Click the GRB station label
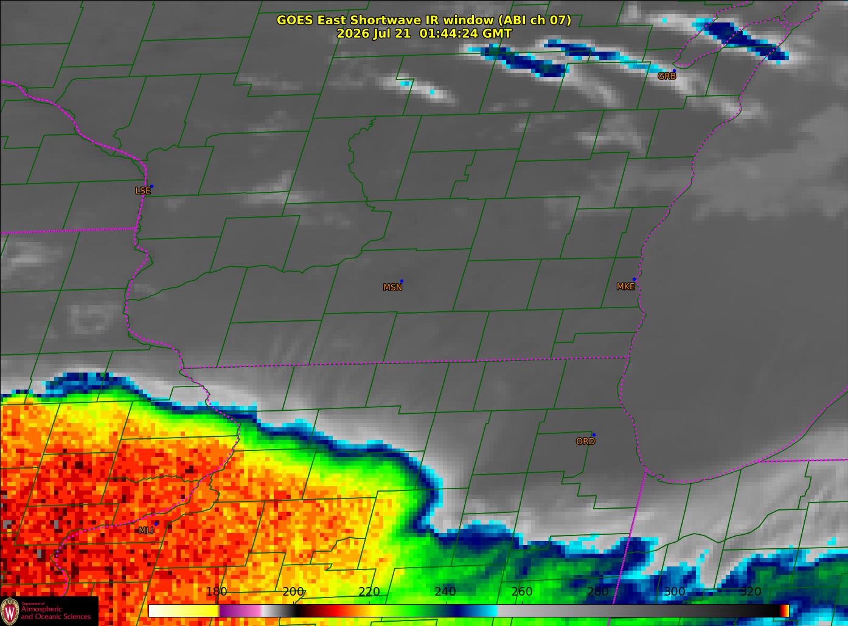Screen dimensions: 848x626 667,77
